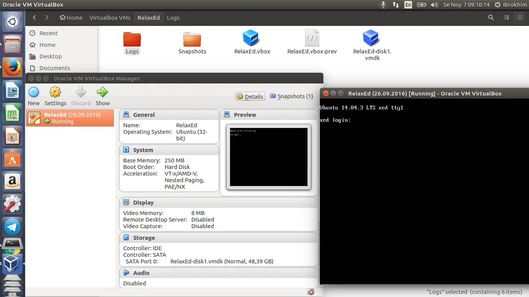Viewport: 529px width, 297px height.
Task: Open the network indicator menu
Action: (x=395, y=5)
